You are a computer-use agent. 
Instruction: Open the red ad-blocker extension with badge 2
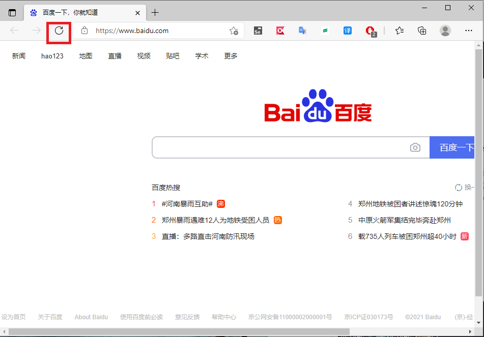[369, 30]
